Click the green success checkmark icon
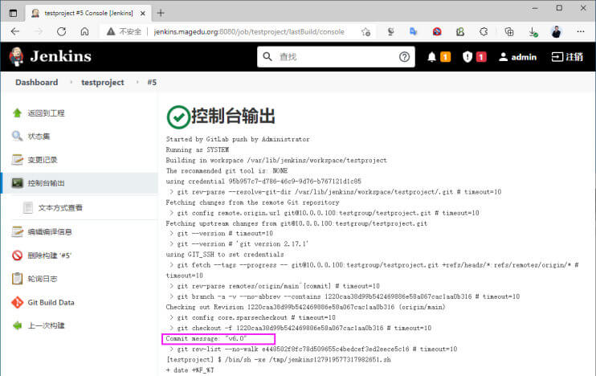Screen dimensions: 596x376 178,117
